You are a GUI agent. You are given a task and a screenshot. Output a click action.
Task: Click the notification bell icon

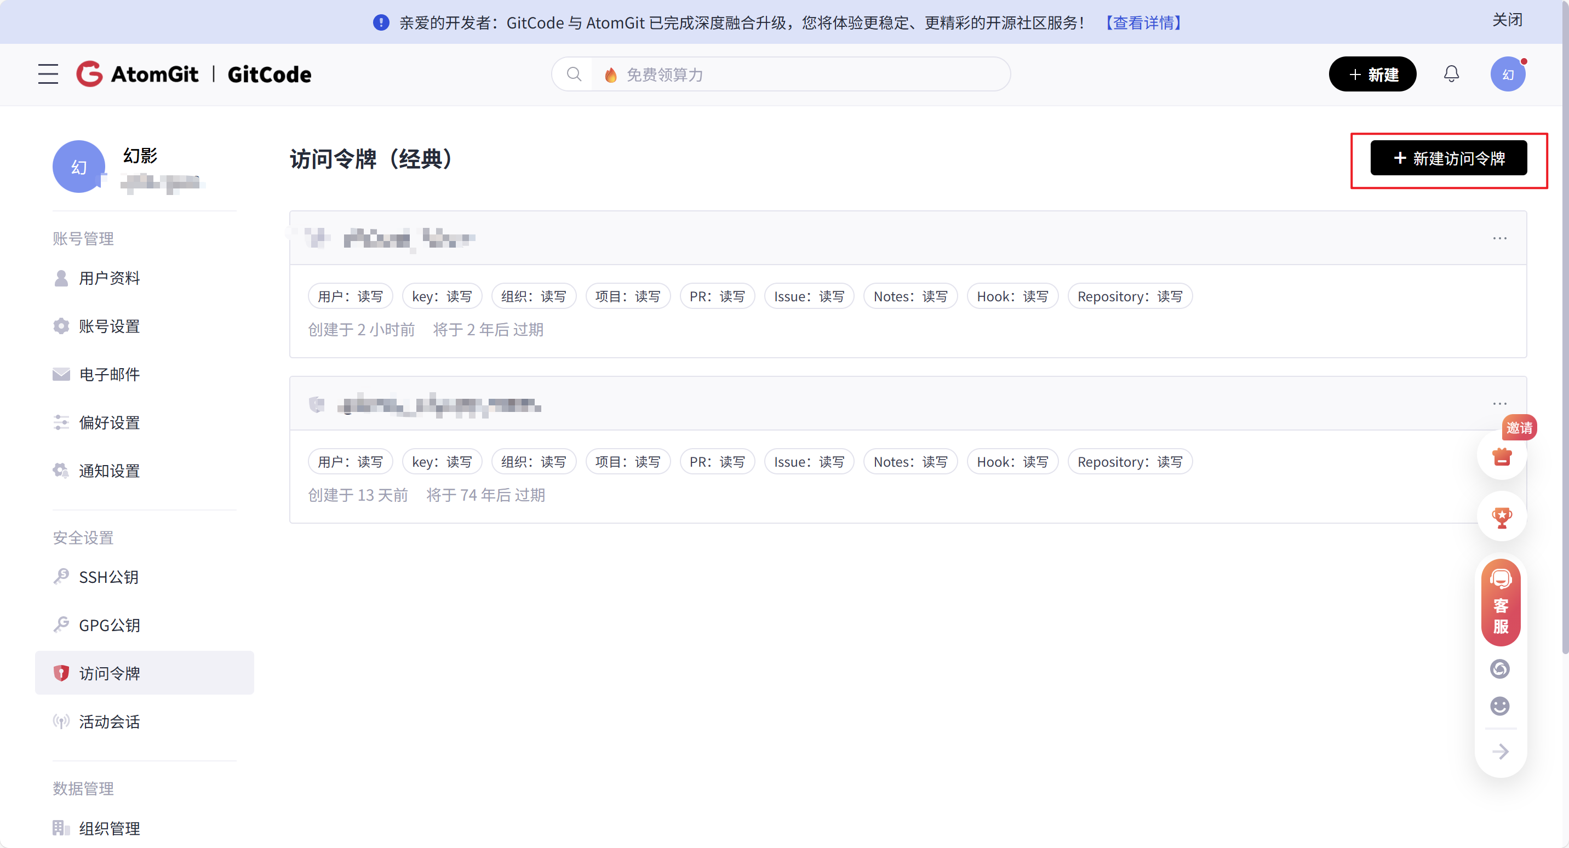coord(1451,75)
